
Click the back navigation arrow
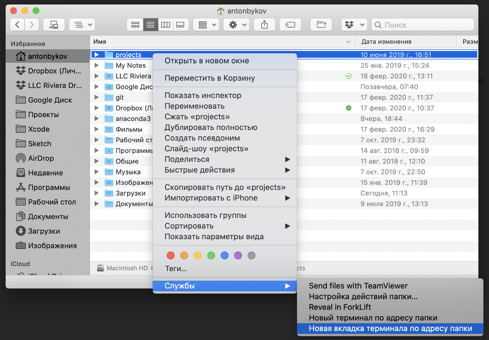17,25
